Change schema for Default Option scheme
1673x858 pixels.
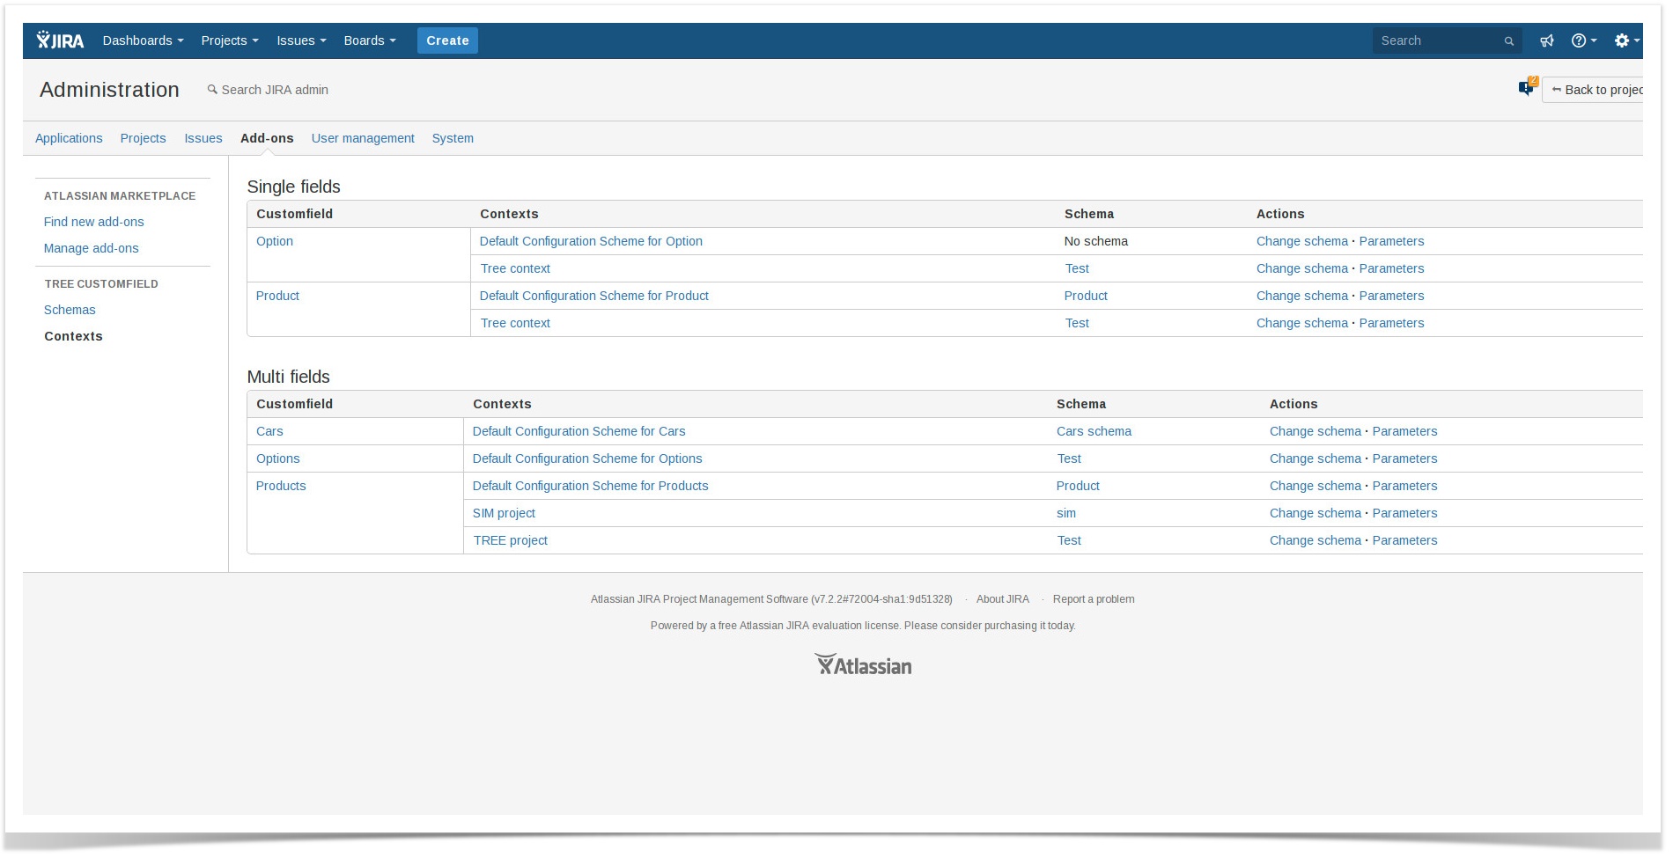point(1301,241)
